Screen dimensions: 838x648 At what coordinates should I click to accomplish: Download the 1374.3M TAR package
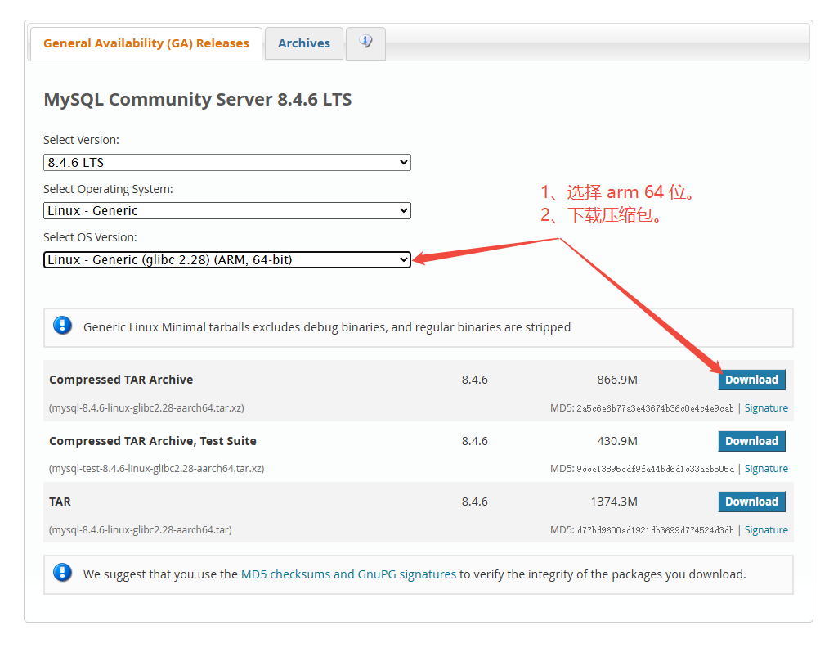[x=751, y=502]
